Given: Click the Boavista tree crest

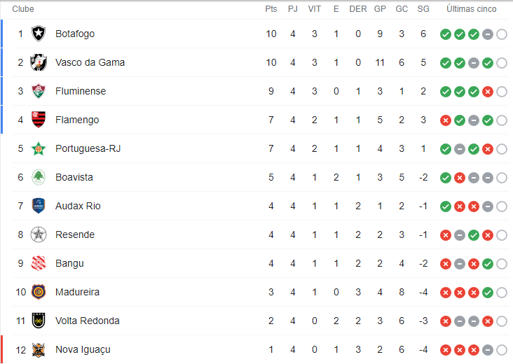Looking at the screenshot, I should pos(39,177).
